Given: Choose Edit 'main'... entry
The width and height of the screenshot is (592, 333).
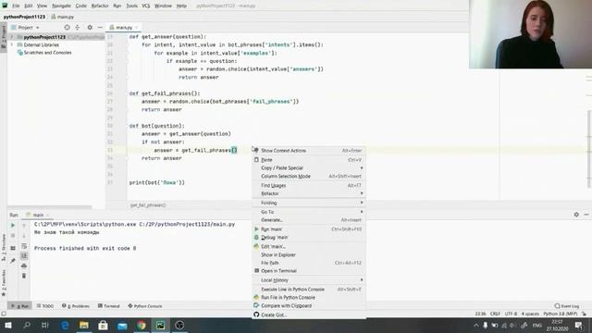Looking at the screenshot, I should click(x=309, y=247).
